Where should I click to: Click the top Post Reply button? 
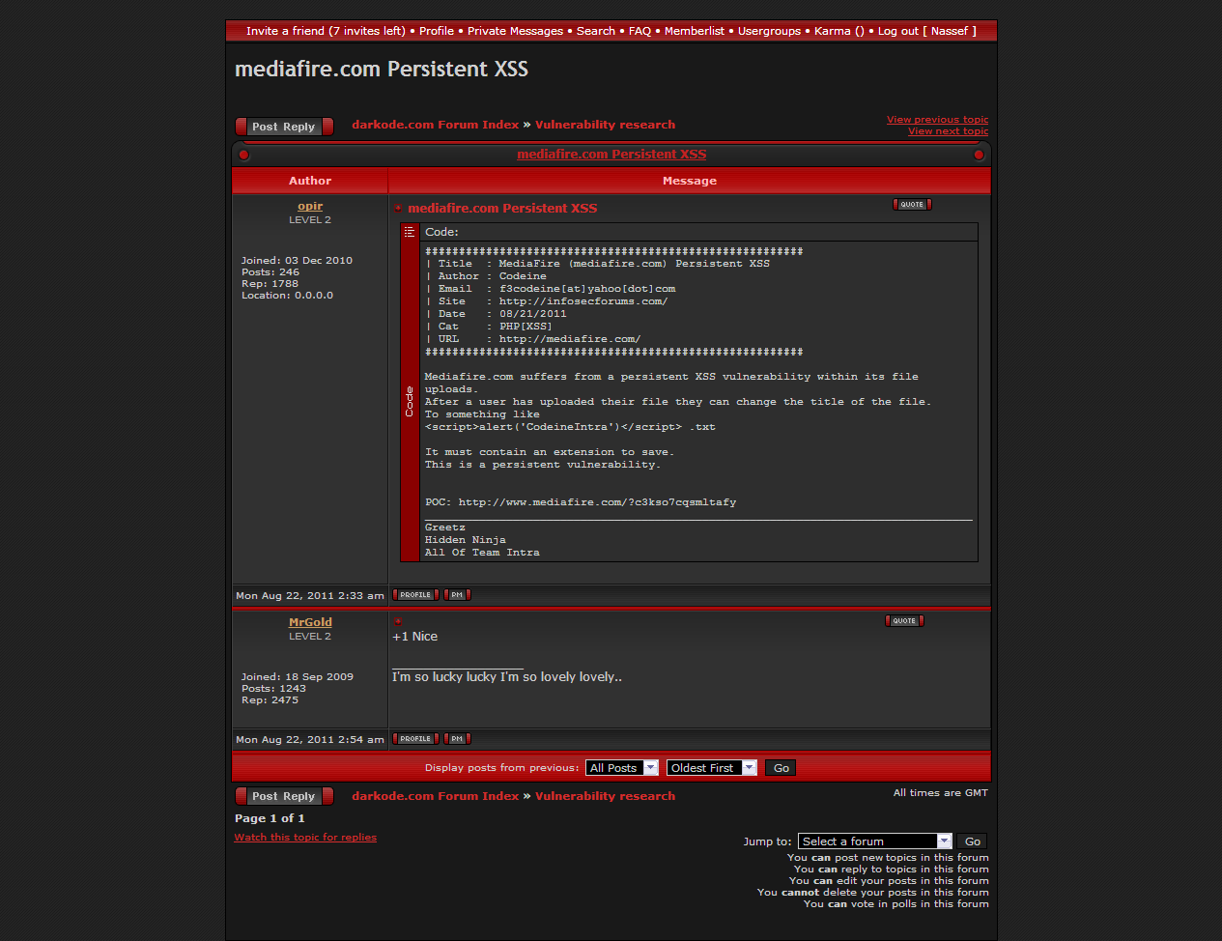click(x=284, y=127)
